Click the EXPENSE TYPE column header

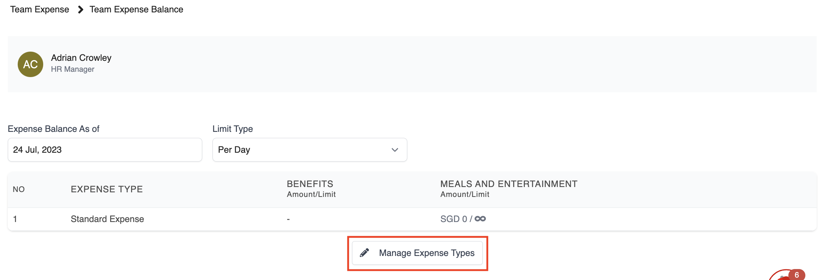107,189
